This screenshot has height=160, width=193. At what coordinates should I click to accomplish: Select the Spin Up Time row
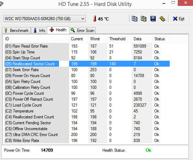tap(87, 52)
